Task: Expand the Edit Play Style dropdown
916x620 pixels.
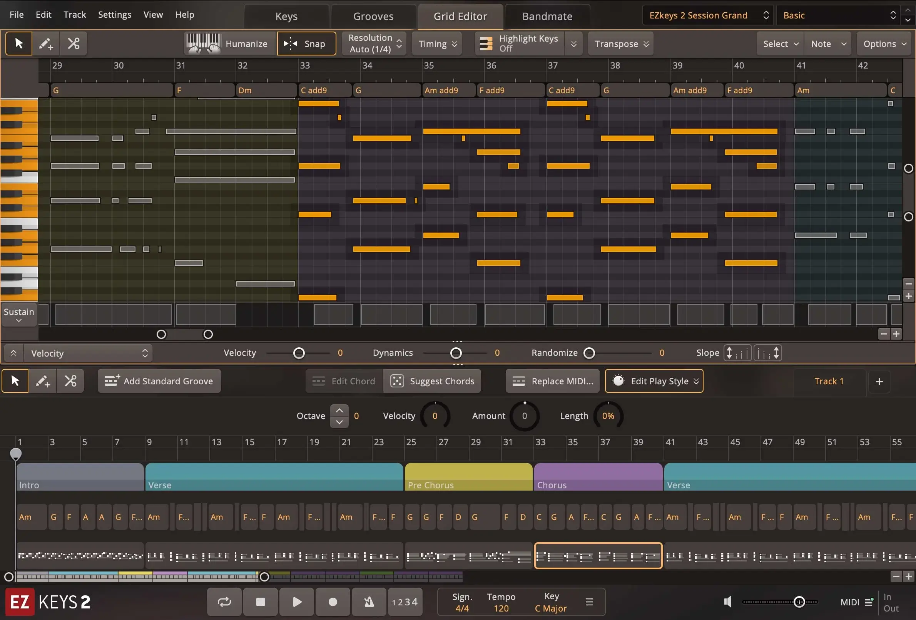Action: pos(654,381)
